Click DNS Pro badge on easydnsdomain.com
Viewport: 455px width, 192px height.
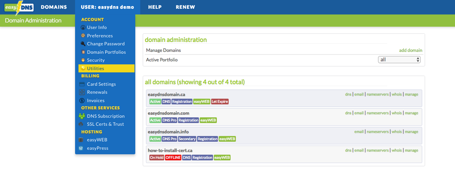pyautogui.click(x=170, y=120)
